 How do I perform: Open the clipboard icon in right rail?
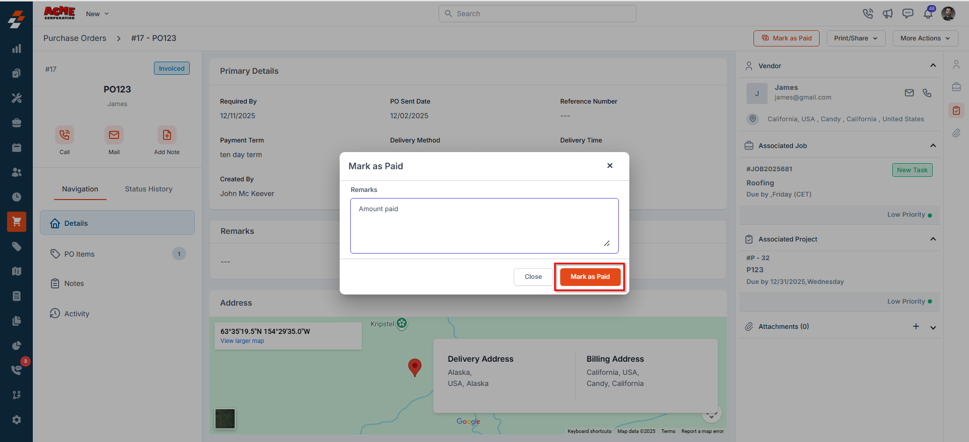coord(956,110)
